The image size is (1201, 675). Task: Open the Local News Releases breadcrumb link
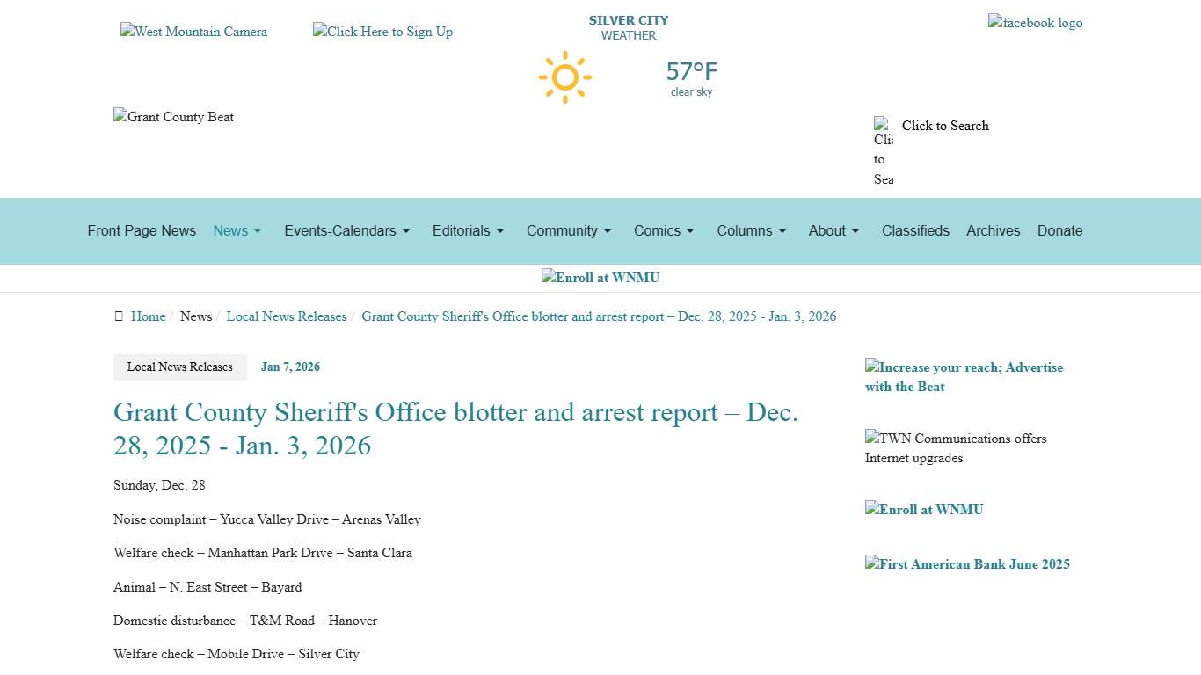click(x=287, y=316)
